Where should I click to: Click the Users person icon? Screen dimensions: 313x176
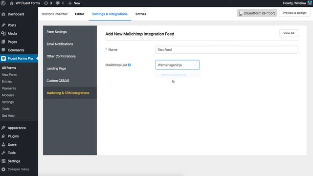[3, 145]
